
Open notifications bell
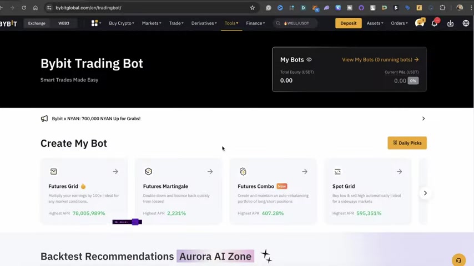[435, 23]
